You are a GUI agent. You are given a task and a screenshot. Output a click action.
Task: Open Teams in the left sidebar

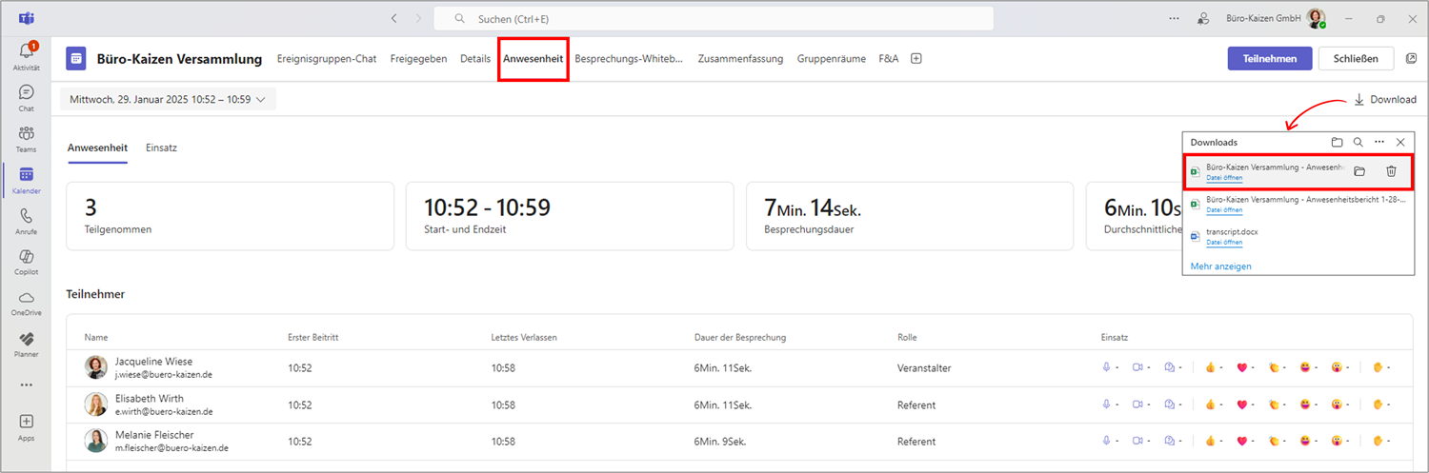(x=27, y=139)
